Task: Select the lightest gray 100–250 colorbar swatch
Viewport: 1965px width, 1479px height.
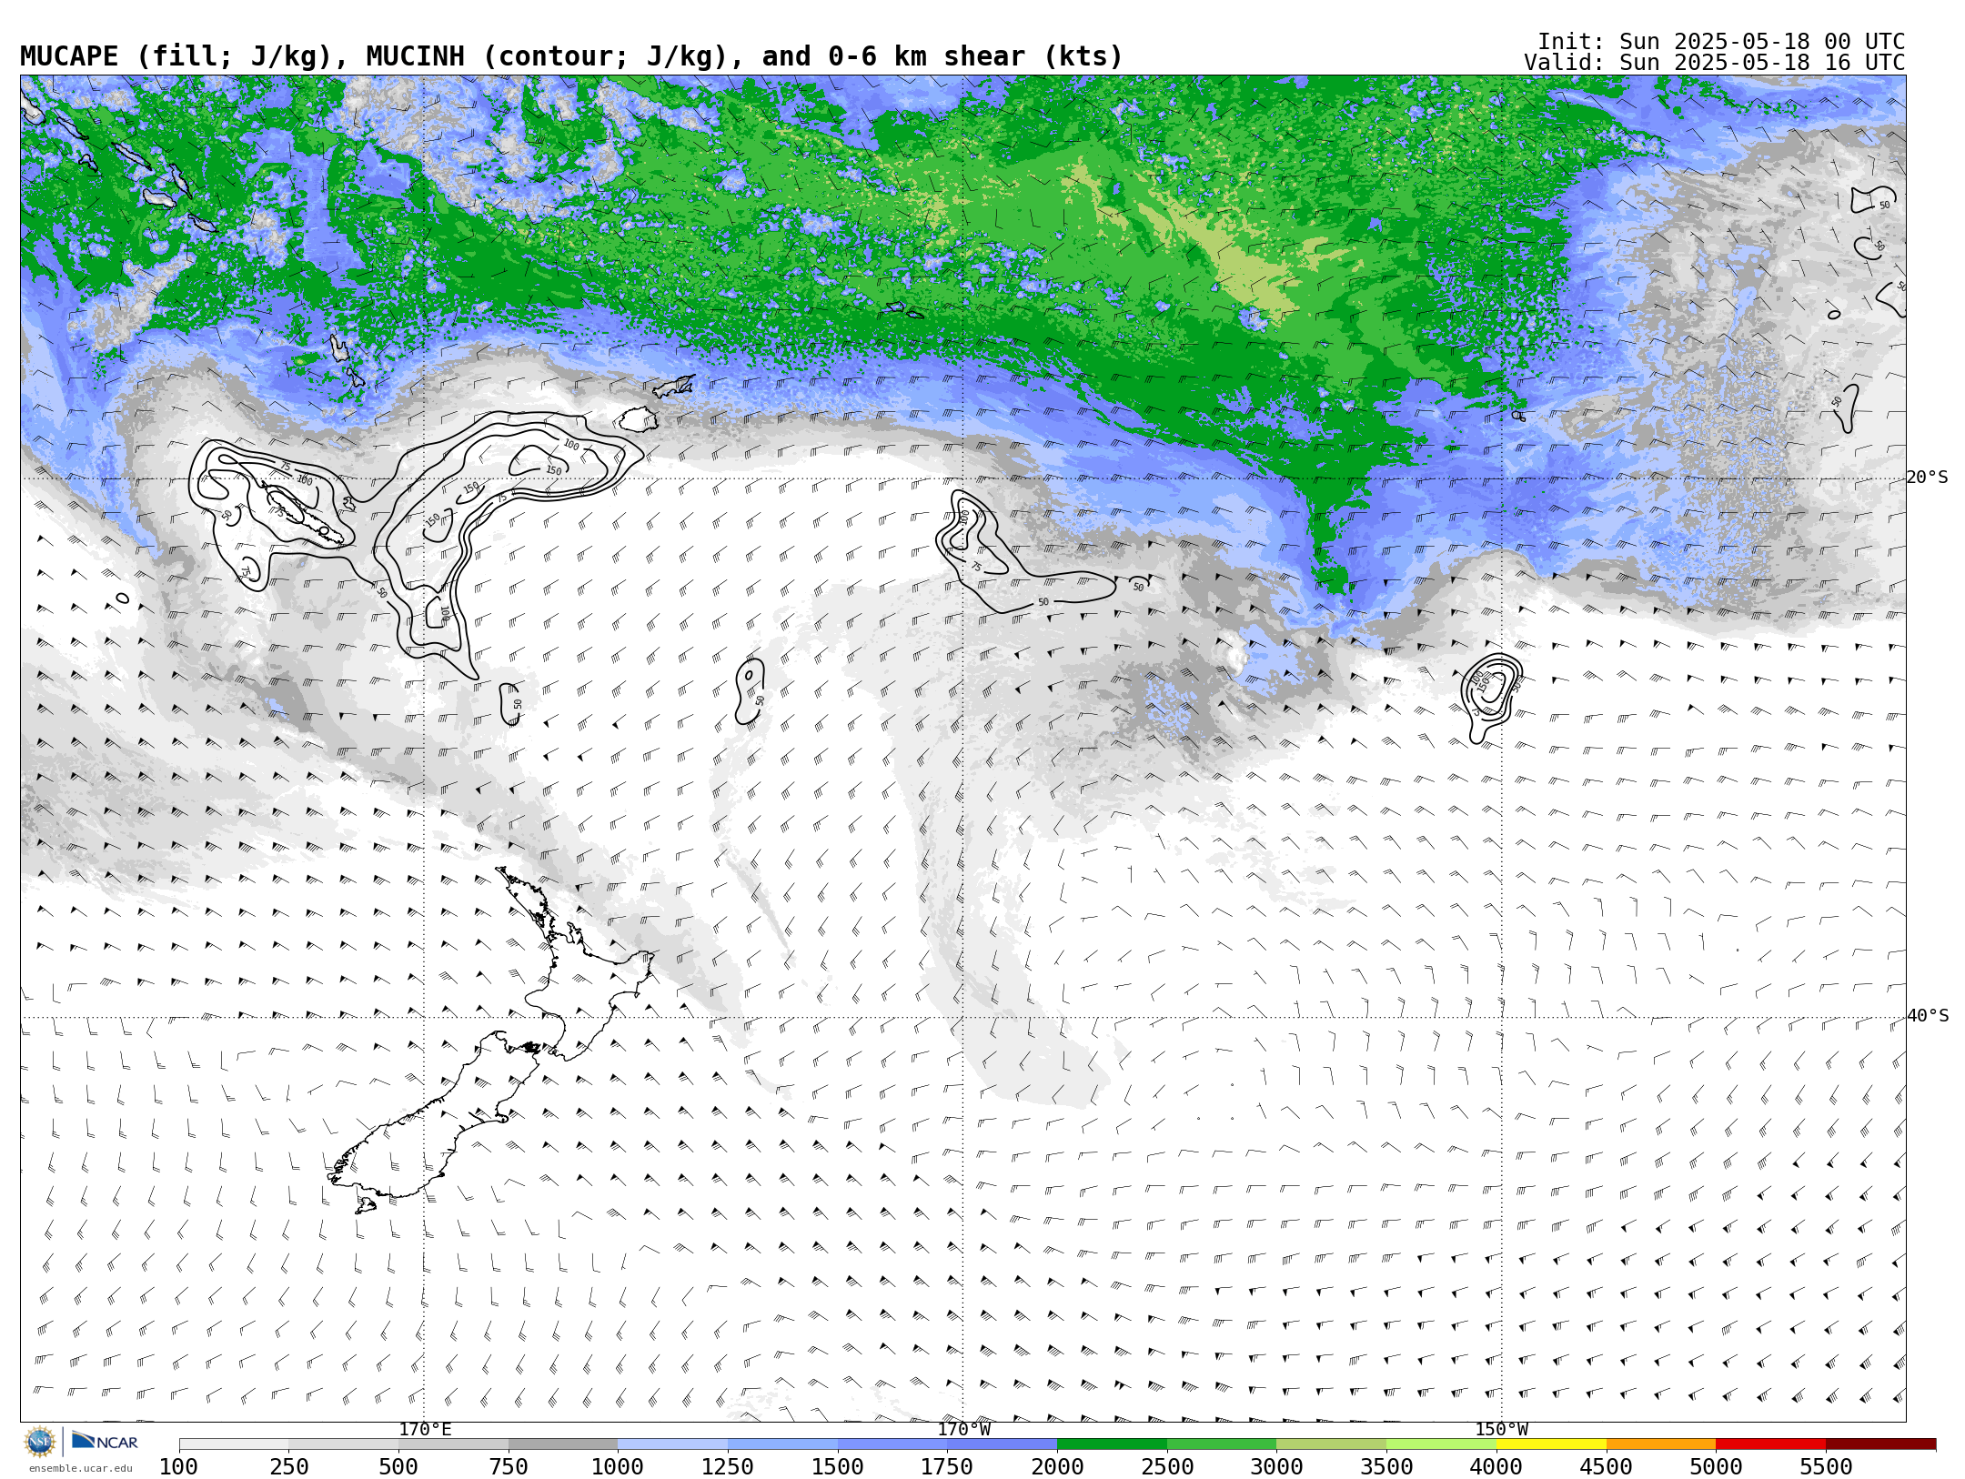Action: tap(234, 1444)
